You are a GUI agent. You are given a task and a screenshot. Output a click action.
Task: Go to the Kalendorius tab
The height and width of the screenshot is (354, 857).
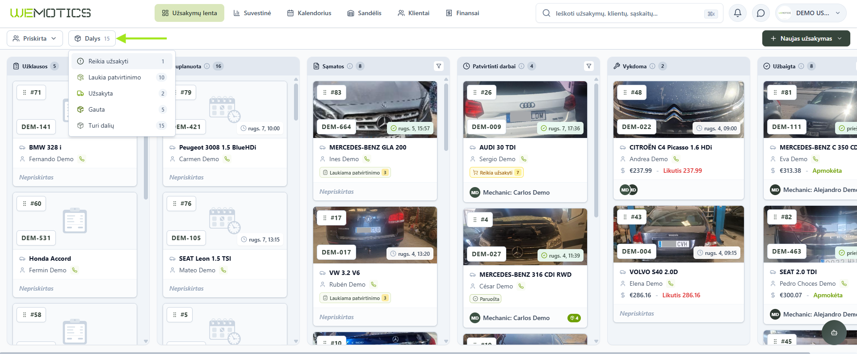coord(309,13)
